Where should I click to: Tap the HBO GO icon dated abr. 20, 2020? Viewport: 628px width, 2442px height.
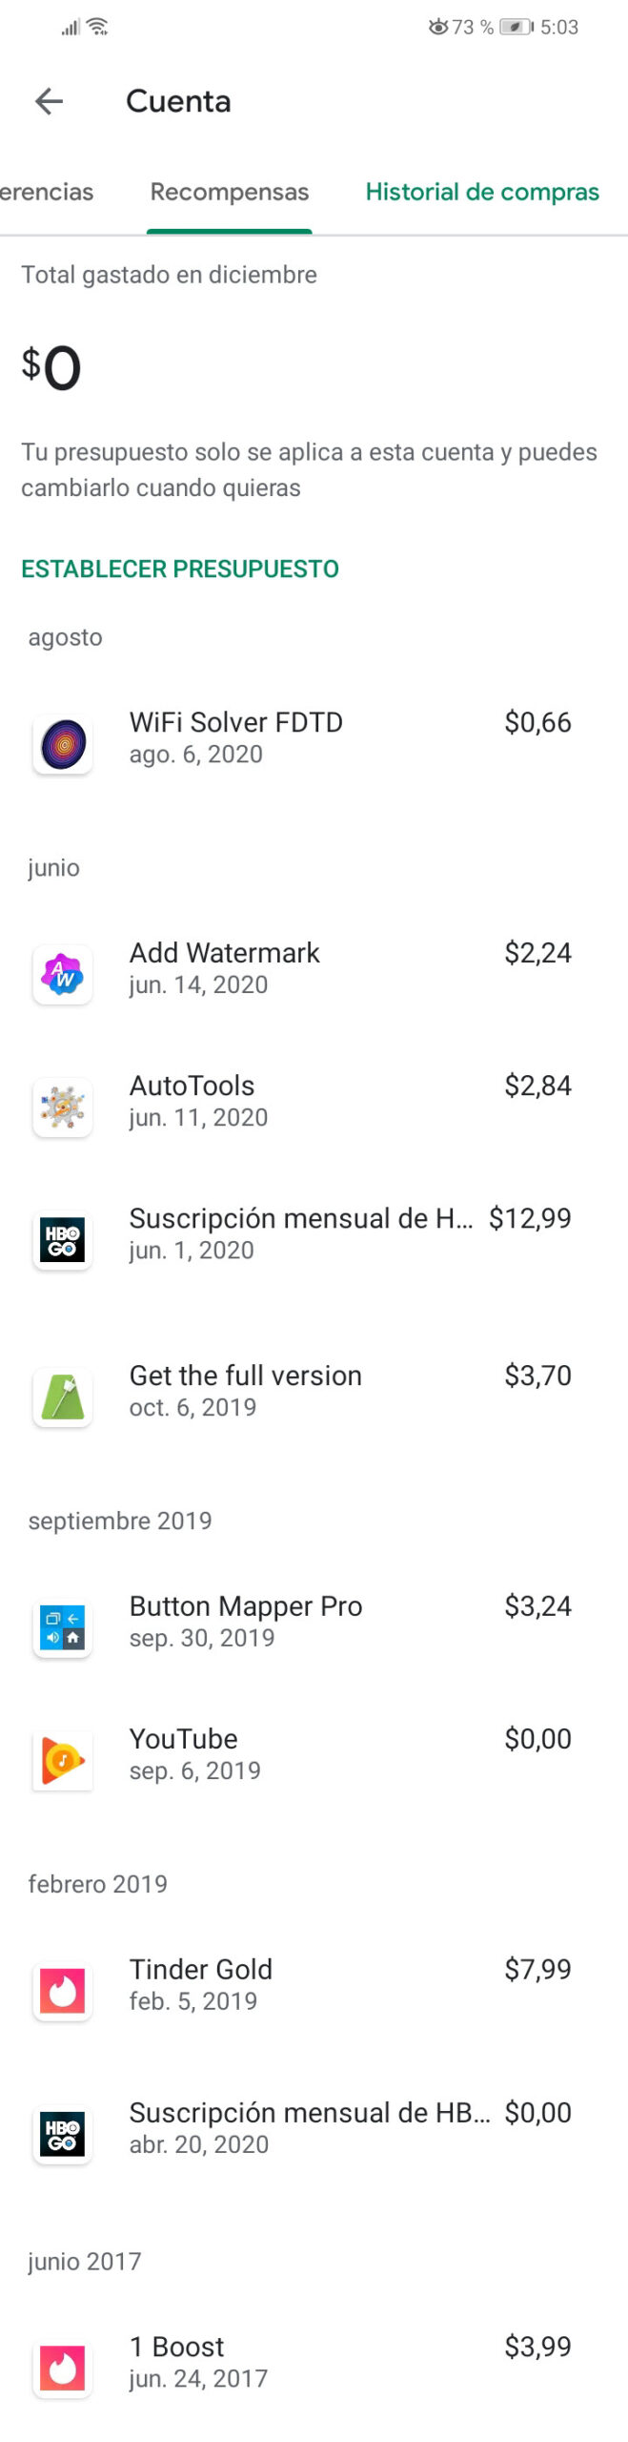point(63,2134)
